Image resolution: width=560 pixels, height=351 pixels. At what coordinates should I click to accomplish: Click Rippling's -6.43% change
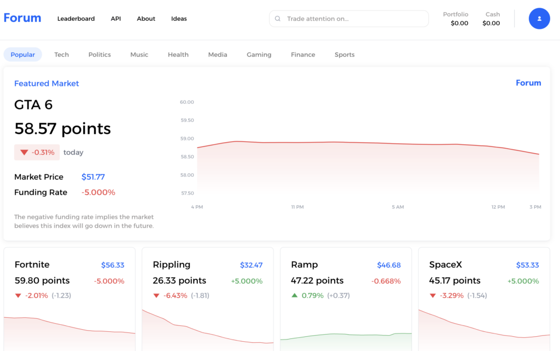176,296
